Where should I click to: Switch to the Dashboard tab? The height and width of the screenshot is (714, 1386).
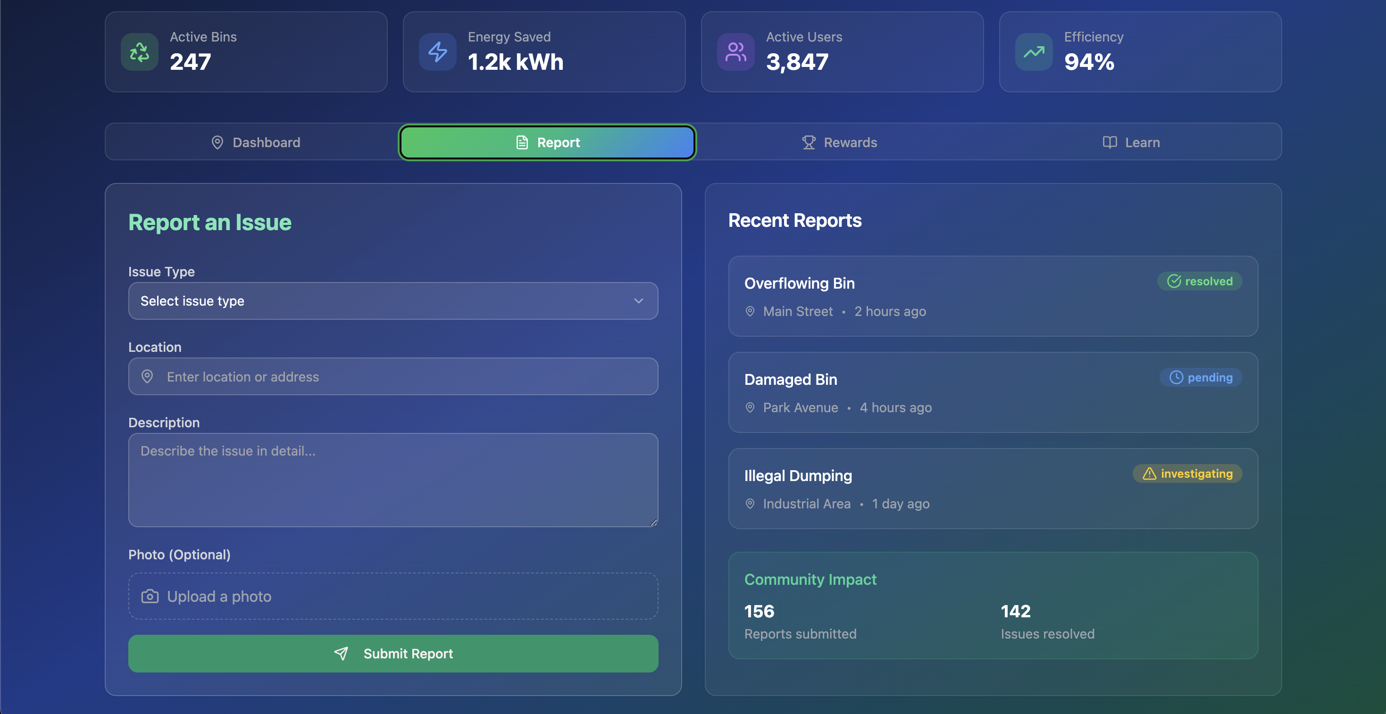[255, 142]
